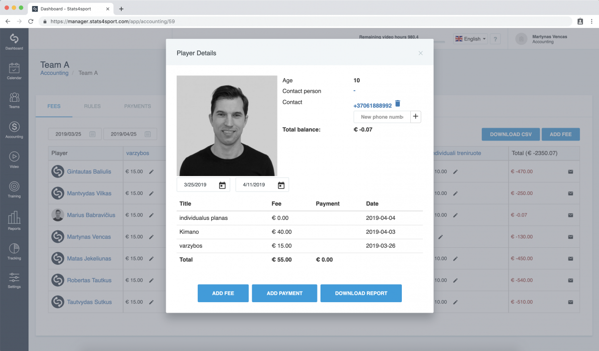
Task: Go back in browser history
Action: pos(7,21)
